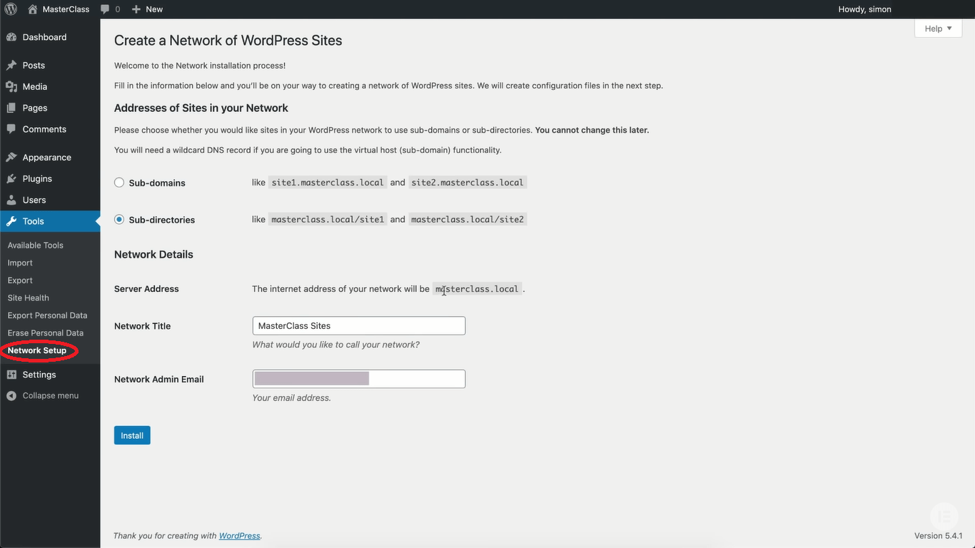The width and height of the screenshot is (975, 548).
Task: Click the masterclass.local/site1 example code
Action: [328, 220]
